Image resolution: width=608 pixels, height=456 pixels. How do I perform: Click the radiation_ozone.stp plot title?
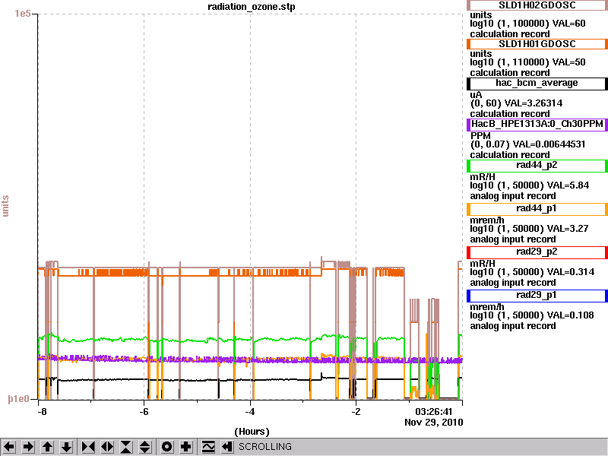coord(252,7)
